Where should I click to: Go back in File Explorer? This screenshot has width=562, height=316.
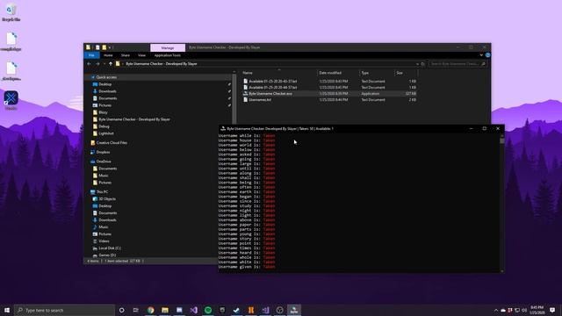point(90,64)
